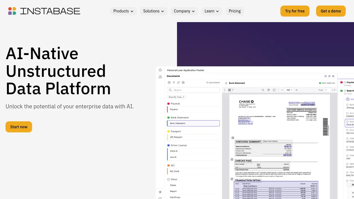Zoom out with the minus button

[282, 90]
